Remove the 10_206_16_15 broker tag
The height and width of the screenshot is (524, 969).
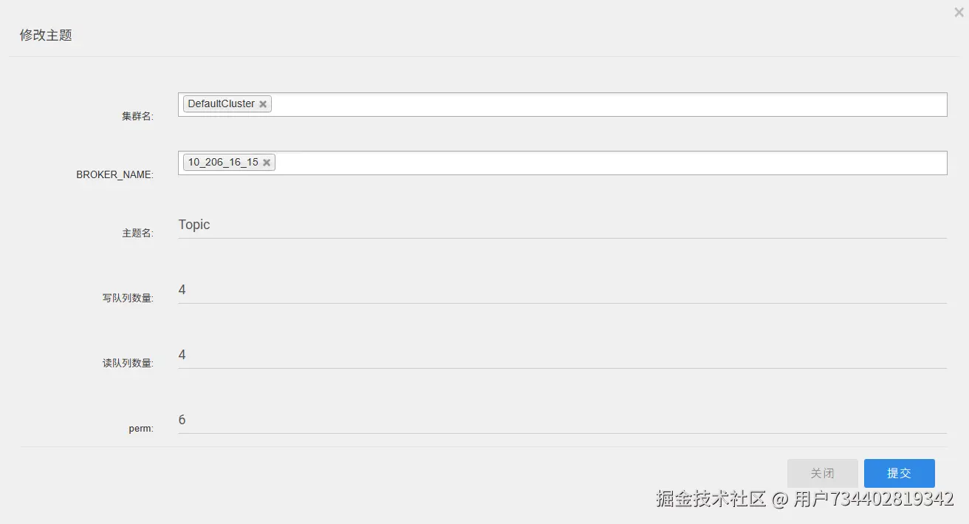267,163
